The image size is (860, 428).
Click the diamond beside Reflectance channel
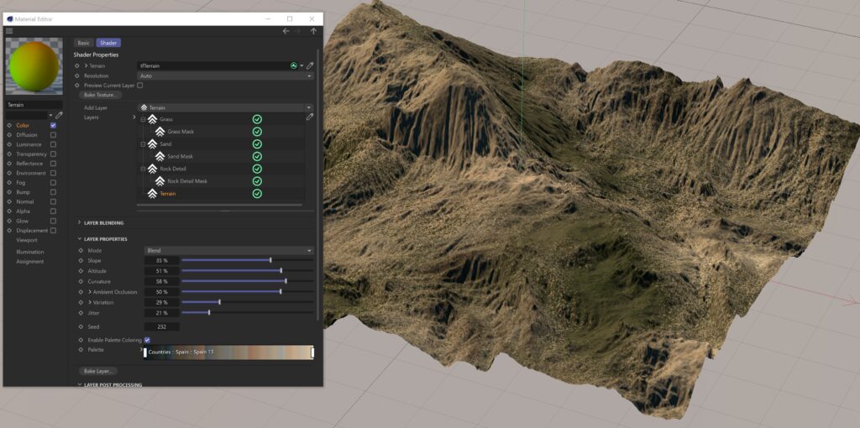pos(9,164)
